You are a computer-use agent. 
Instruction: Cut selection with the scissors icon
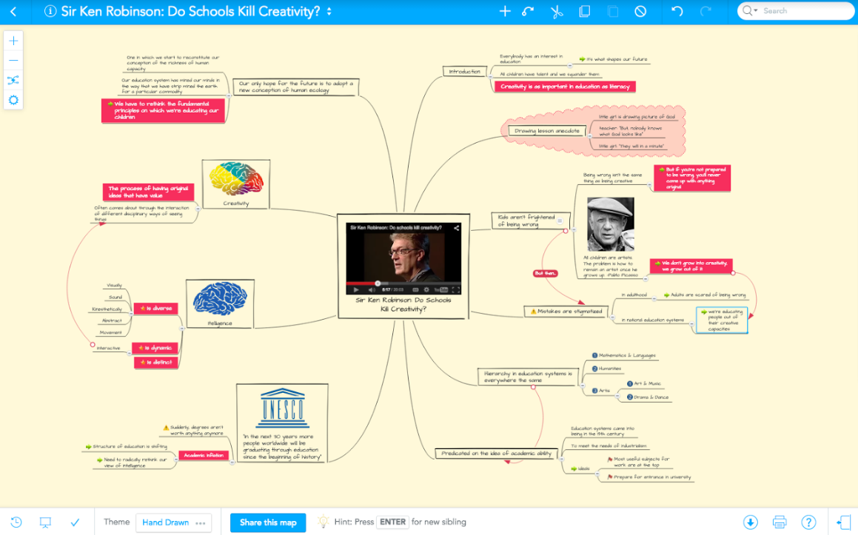coord(557,12)
